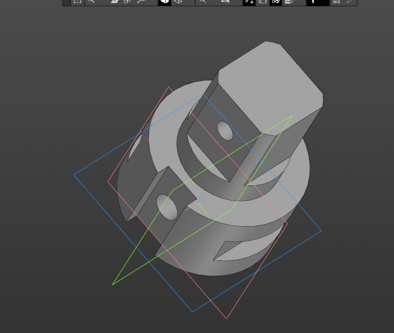Select the chamfered square top face of the block
Viewport: 394px width, 333px height.
tap(271, 88)
